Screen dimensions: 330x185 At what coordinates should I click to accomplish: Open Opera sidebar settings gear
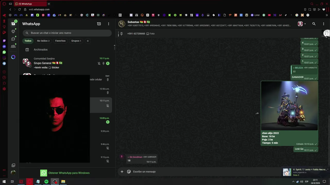click(x=4, y=89)
